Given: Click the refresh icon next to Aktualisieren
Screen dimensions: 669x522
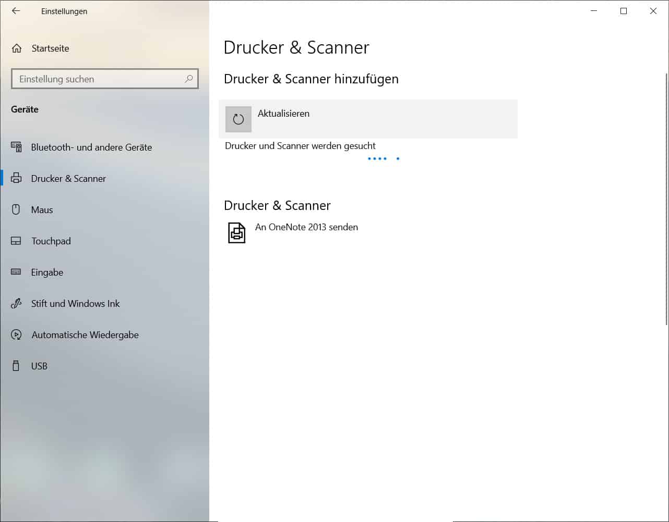Looking at the screenshot, I should [x=238, y=119].
